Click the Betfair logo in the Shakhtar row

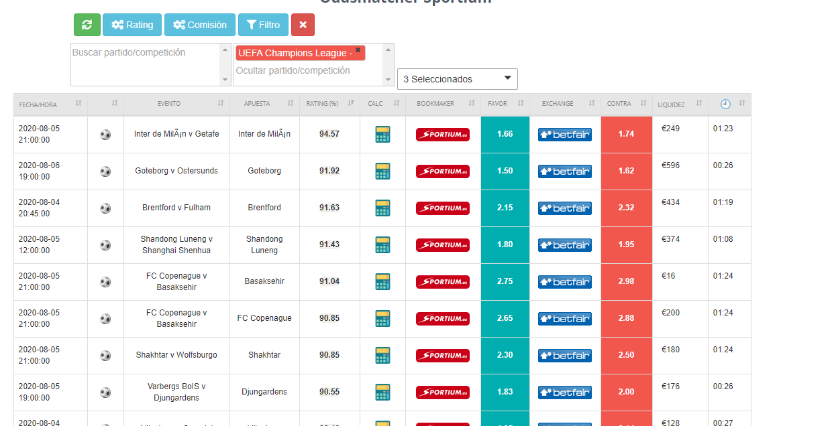565,356
